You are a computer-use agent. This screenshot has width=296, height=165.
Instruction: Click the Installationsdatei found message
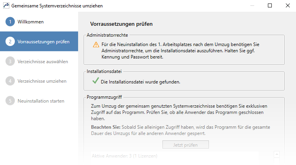point(141,82)
